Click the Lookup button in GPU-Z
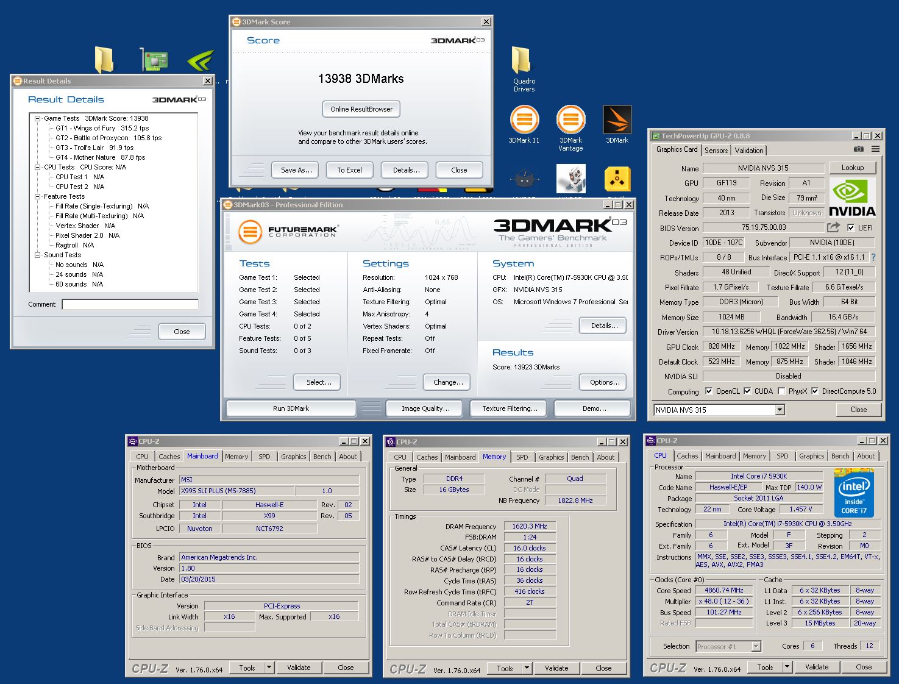The image size is (899, 684). [853, 168]
